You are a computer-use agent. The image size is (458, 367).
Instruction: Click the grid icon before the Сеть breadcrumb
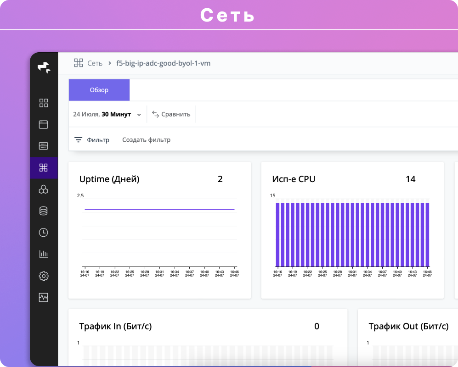tap(79, 63)
